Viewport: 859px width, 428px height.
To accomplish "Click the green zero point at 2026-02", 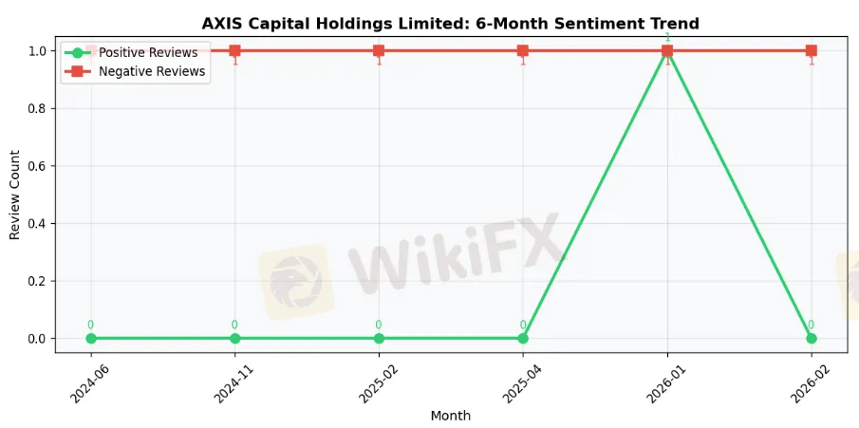I will pyautogui.click(x=811, y=338).
